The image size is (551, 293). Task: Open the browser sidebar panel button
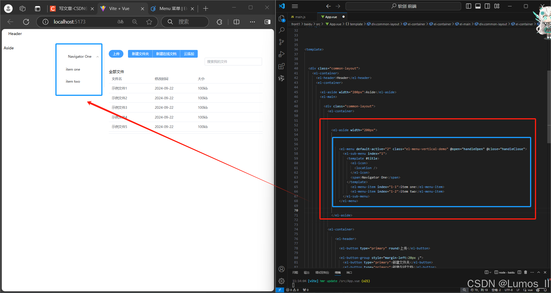tap(267, 22)
